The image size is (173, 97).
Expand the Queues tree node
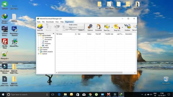tap(38, 54)
